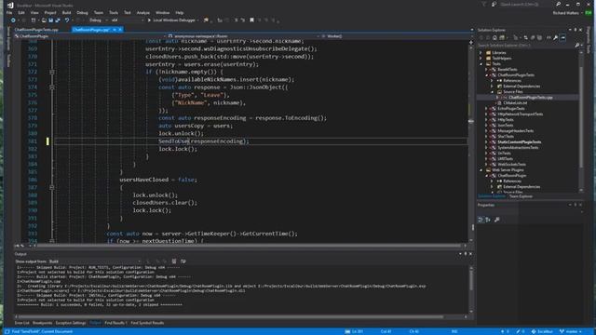Open the anonymous-namespace::Room class dropdown
The image size is (596, 335).
243,36
